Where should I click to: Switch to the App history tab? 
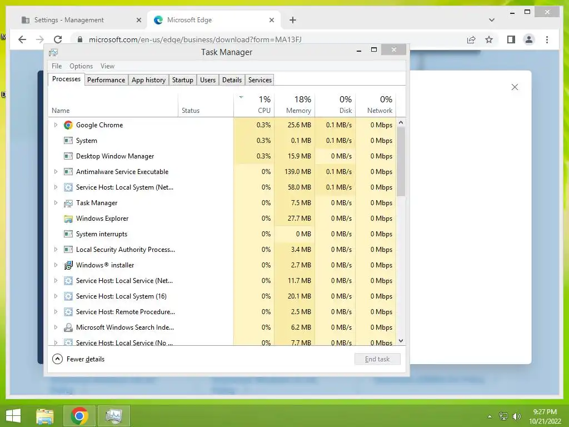point(148,80)
